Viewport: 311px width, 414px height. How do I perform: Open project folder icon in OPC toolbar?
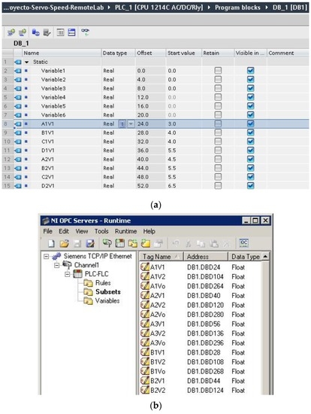[x=64, y=243]
